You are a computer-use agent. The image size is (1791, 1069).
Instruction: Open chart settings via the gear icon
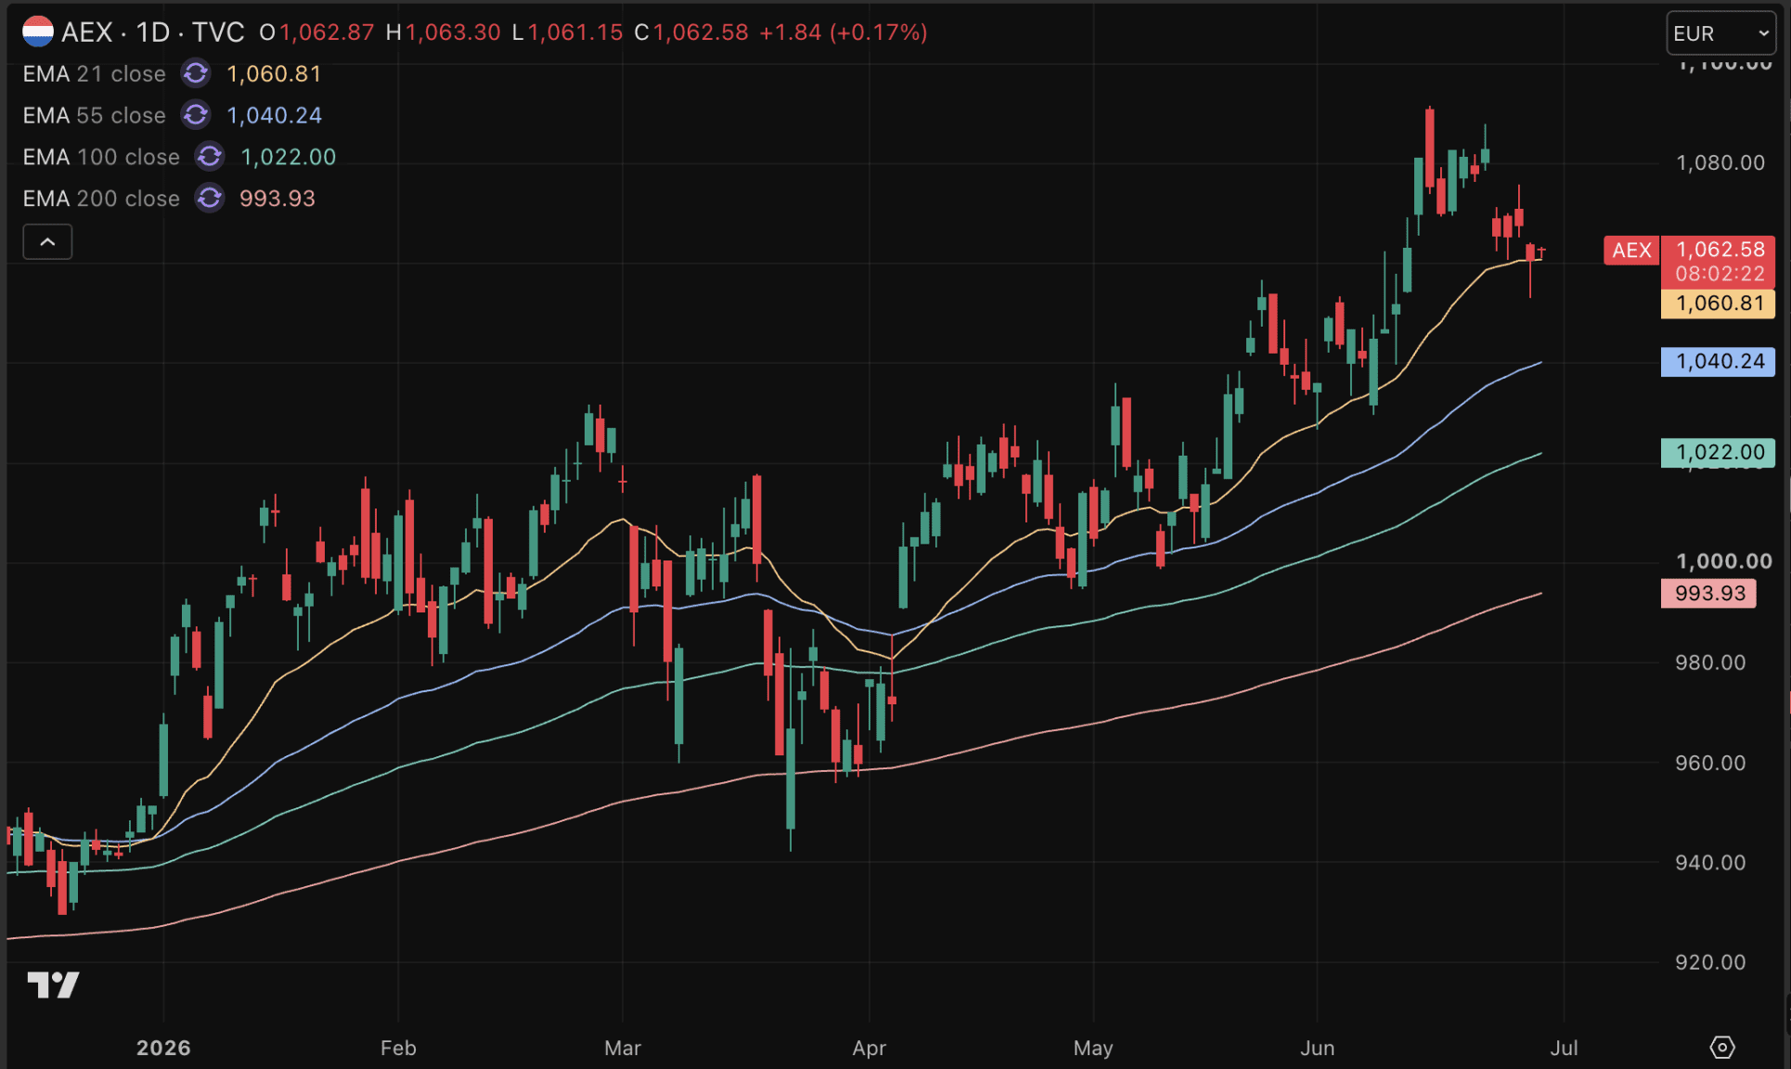coord(1722,1048)
